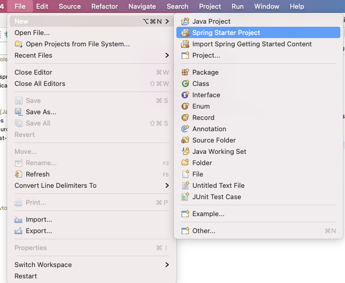
Task: Open the File menu in the menu bar
Action: pyautogui.click(x=20, y=6)
